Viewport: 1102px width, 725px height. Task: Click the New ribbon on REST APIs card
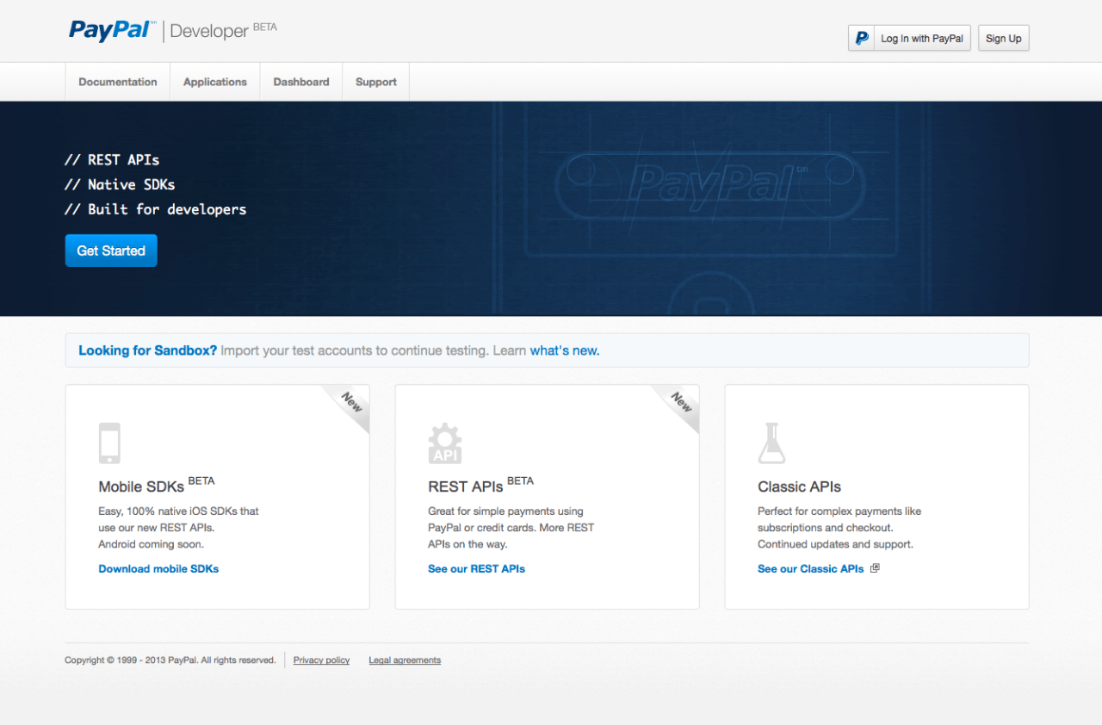[x=680, y=403]
